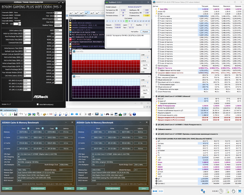
Task: Click the save disk icon in image viewer toolbar
Action: (x=15, y=114)
